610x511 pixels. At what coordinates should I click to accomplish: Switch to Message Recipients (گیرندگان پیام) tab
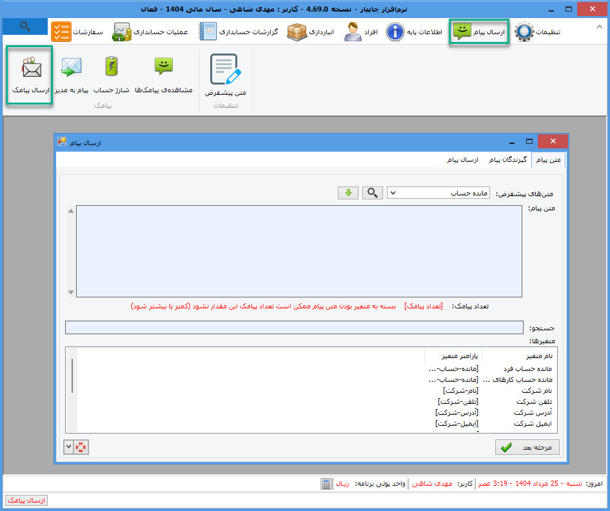507,159
